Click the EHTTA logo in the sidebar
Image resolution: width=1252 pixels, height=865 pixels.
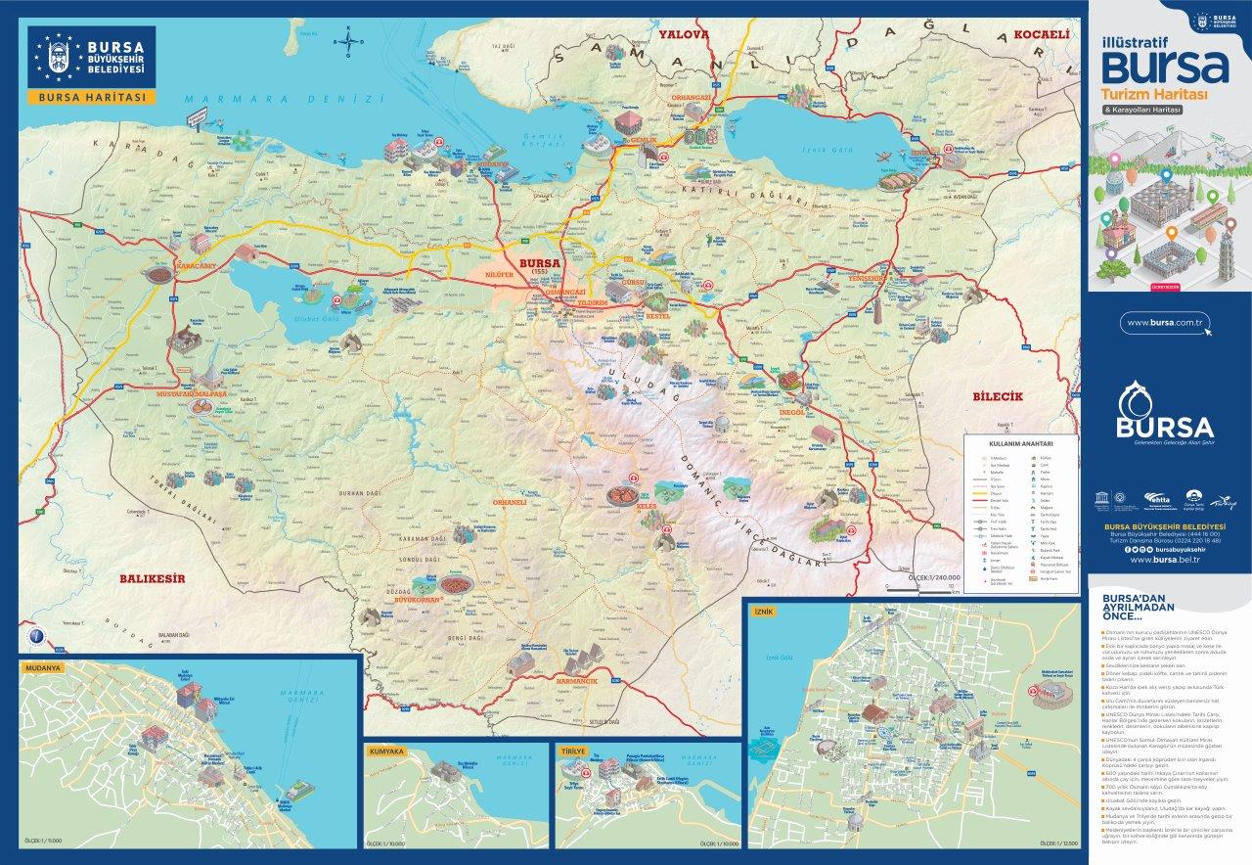click(x=1157, y=500)
